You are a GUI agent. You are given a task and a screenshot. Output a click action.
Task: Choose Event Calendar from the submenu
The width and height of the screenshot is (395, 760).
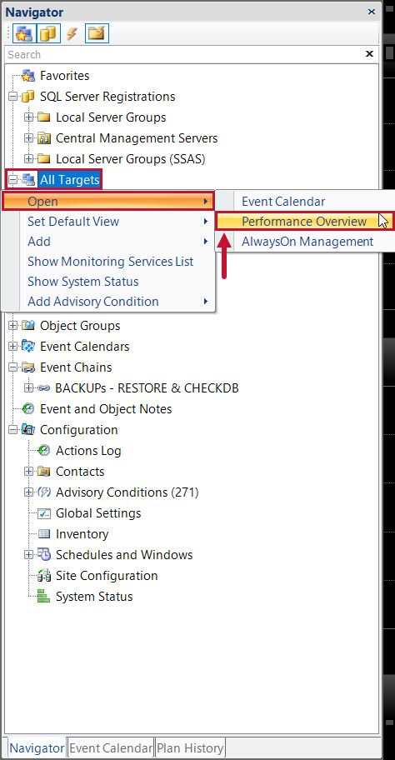305,201
